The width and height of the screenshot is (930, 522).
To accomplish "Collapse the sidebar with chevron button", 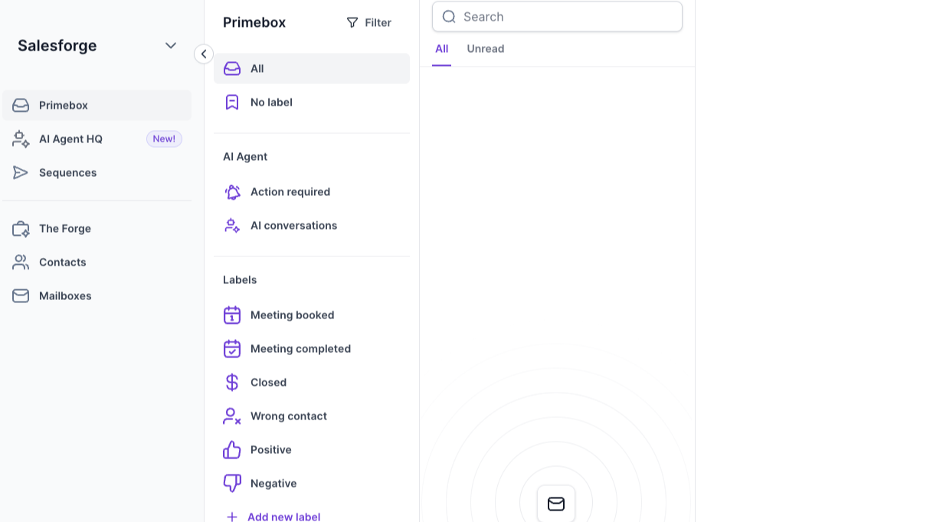I will (x=203, y=54).
